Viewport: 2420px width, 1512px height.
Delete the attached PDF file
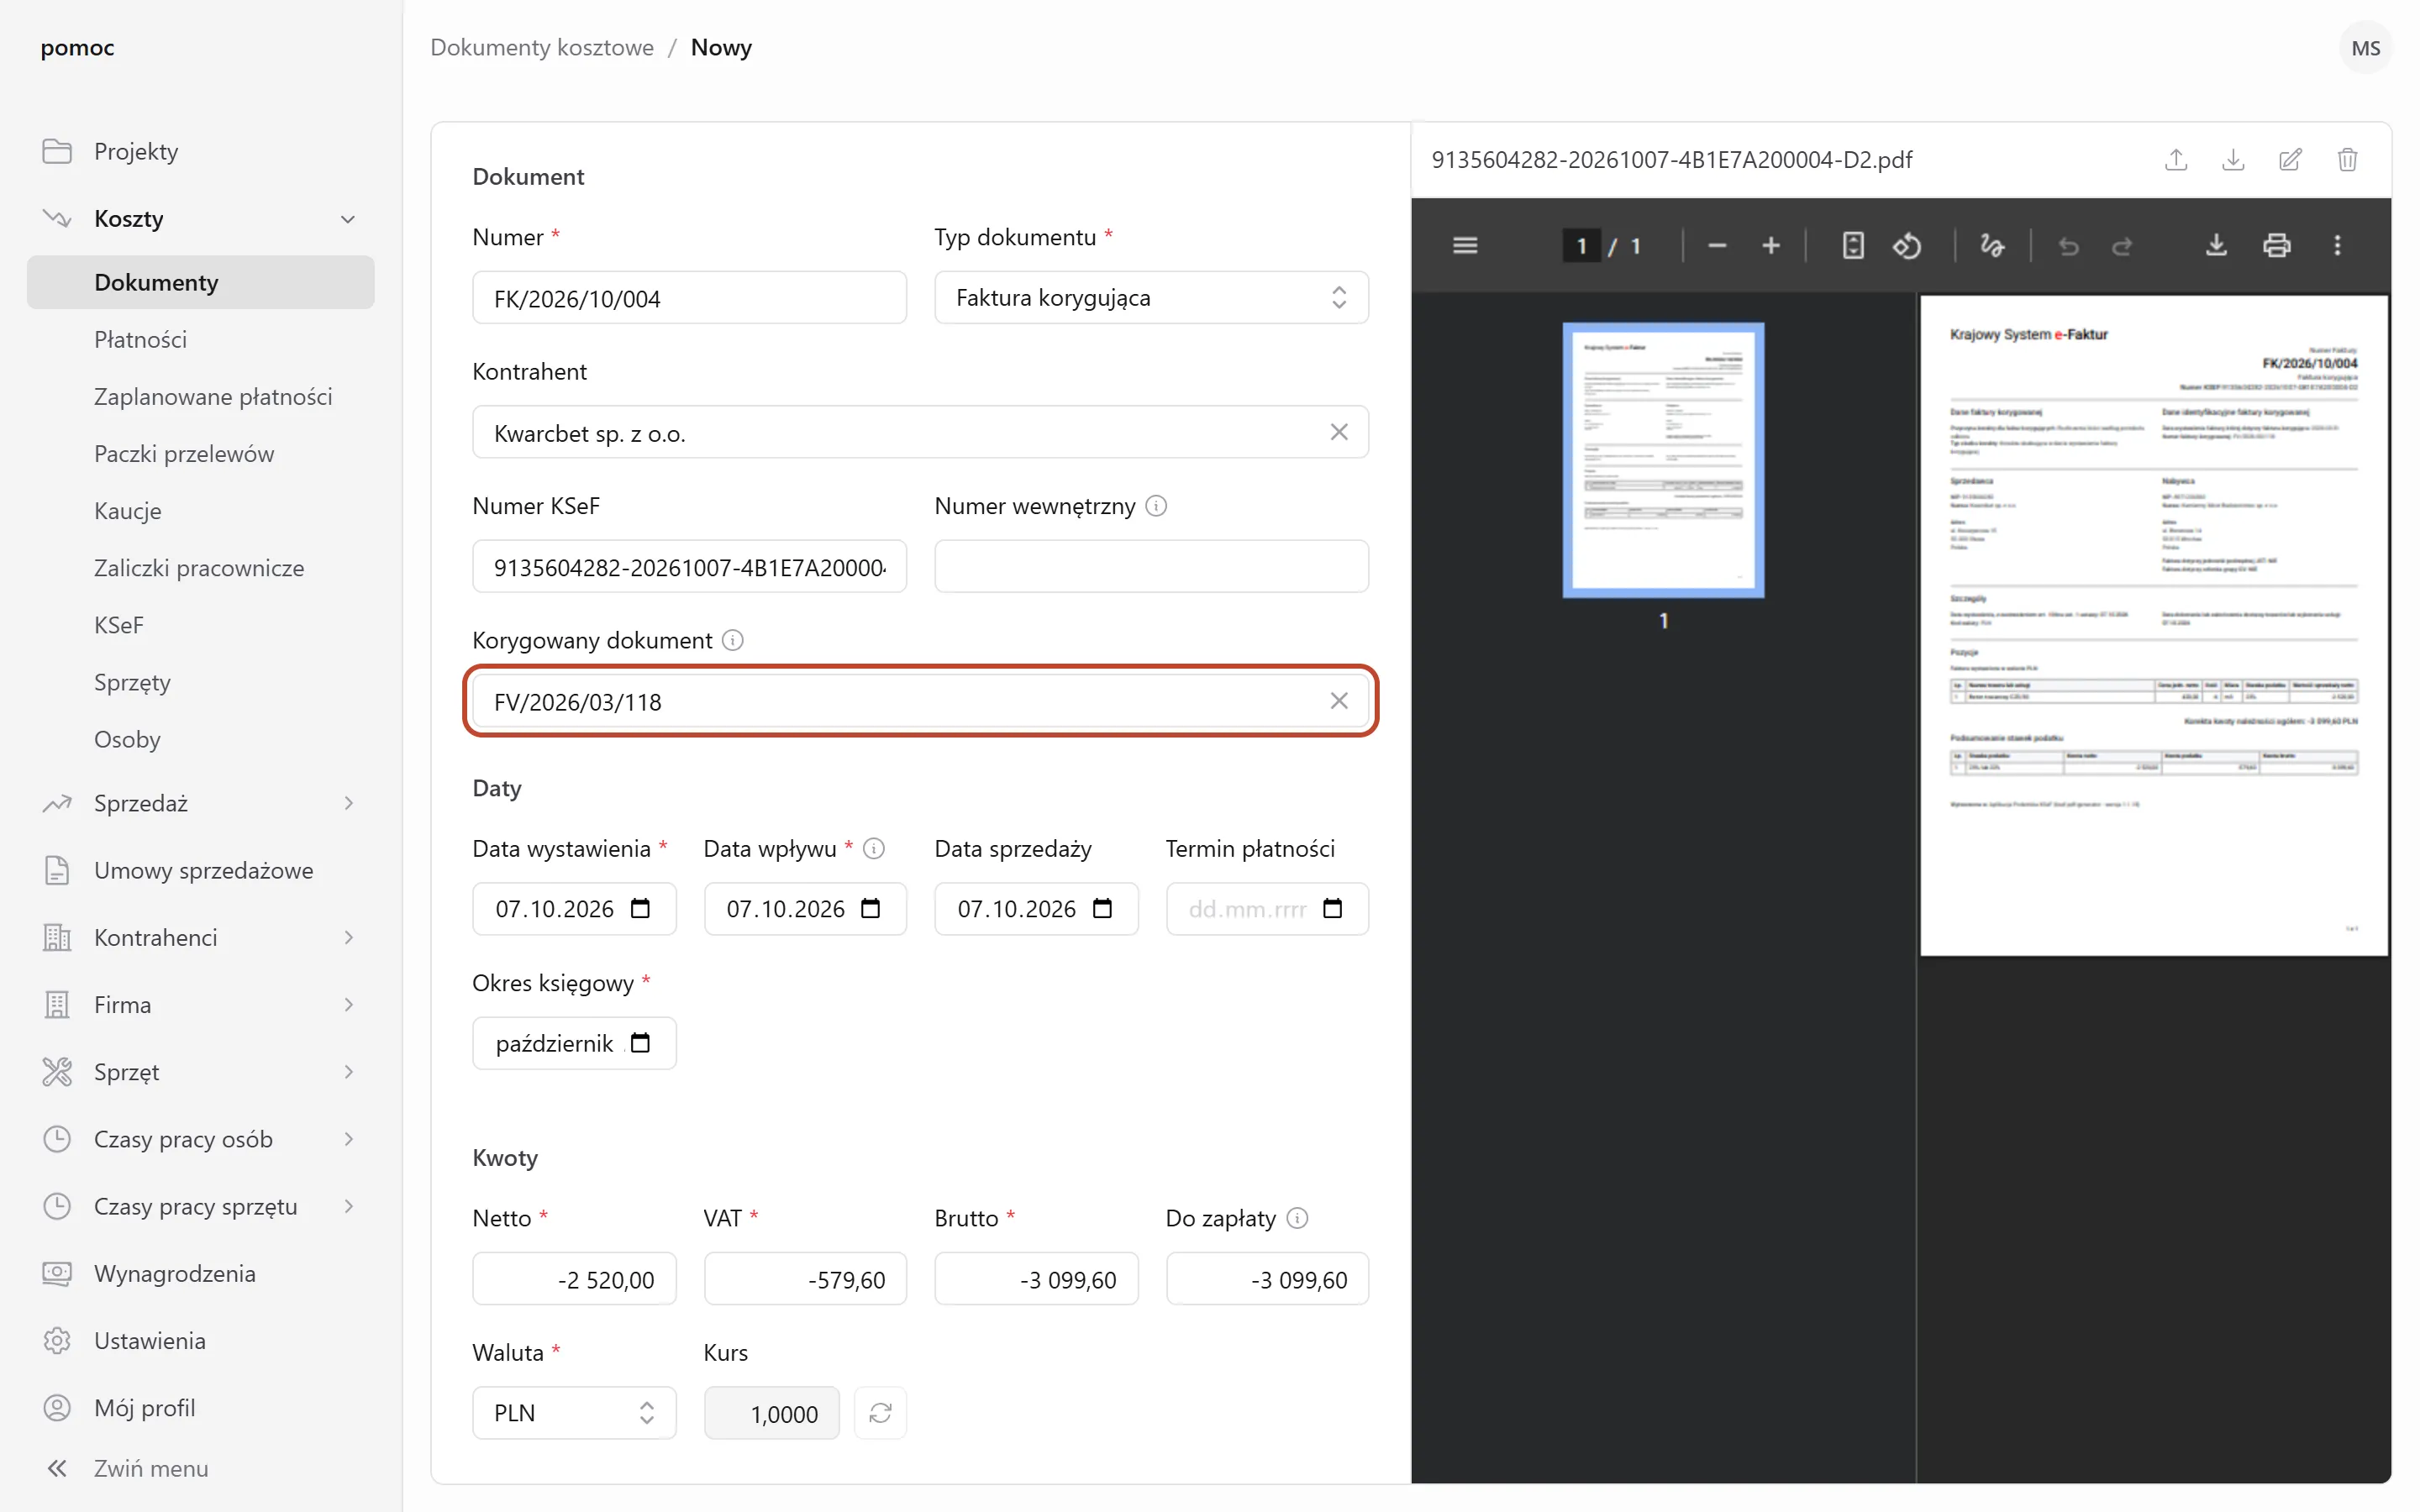click(2347, 160)
